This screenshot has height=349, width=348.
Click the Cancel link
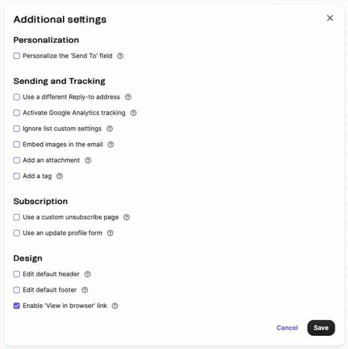[x=287, y=327]
